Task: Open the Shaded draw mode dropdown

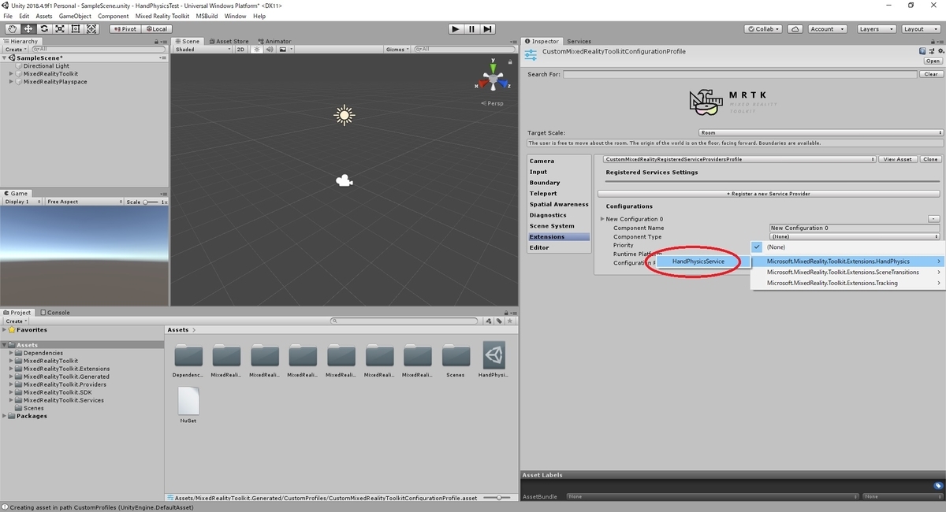Action: [x=203, y=49]
